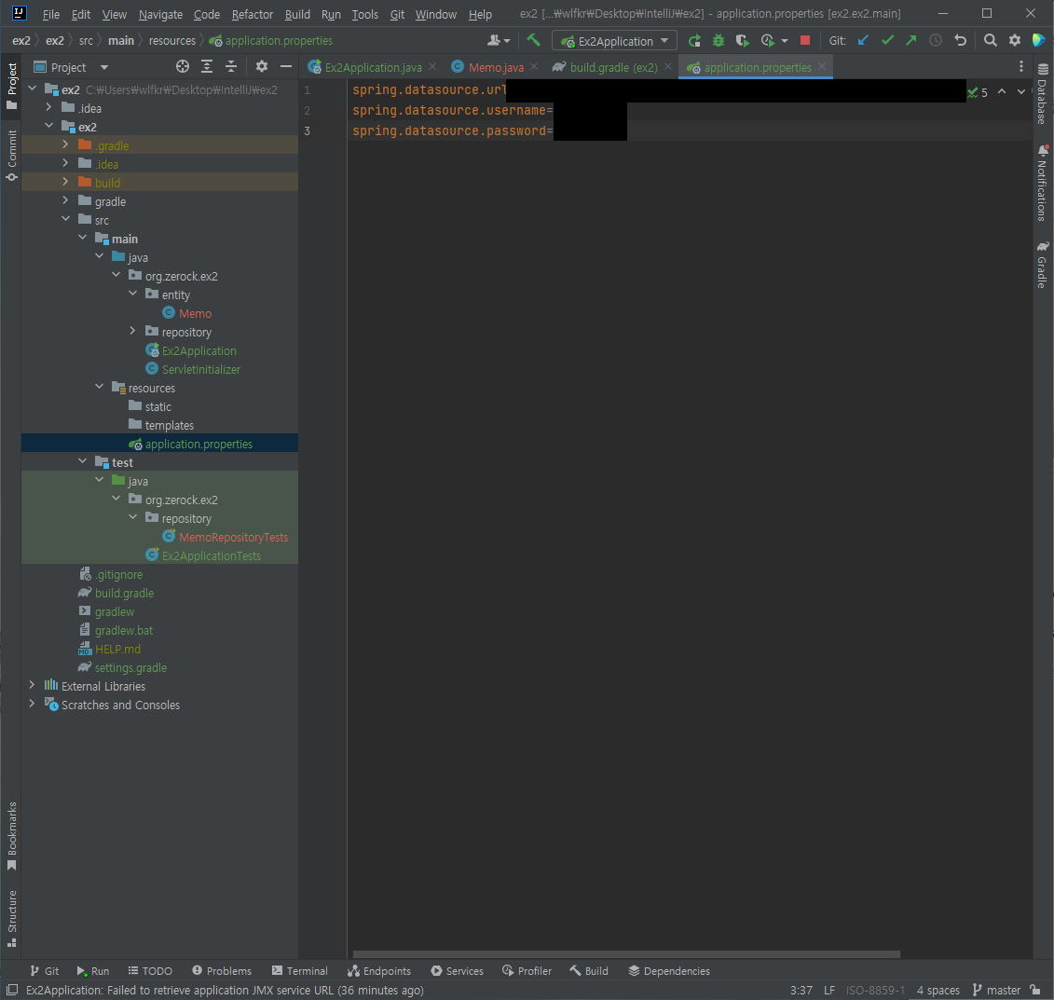Toggle tool window bars icon in the status bar
This screenshot has width=1054, height=1000.
12,990
